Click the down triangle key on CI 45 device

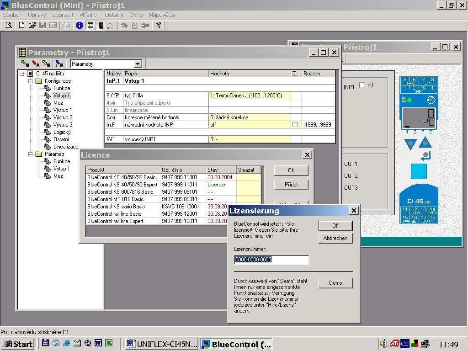pos(410,144)
